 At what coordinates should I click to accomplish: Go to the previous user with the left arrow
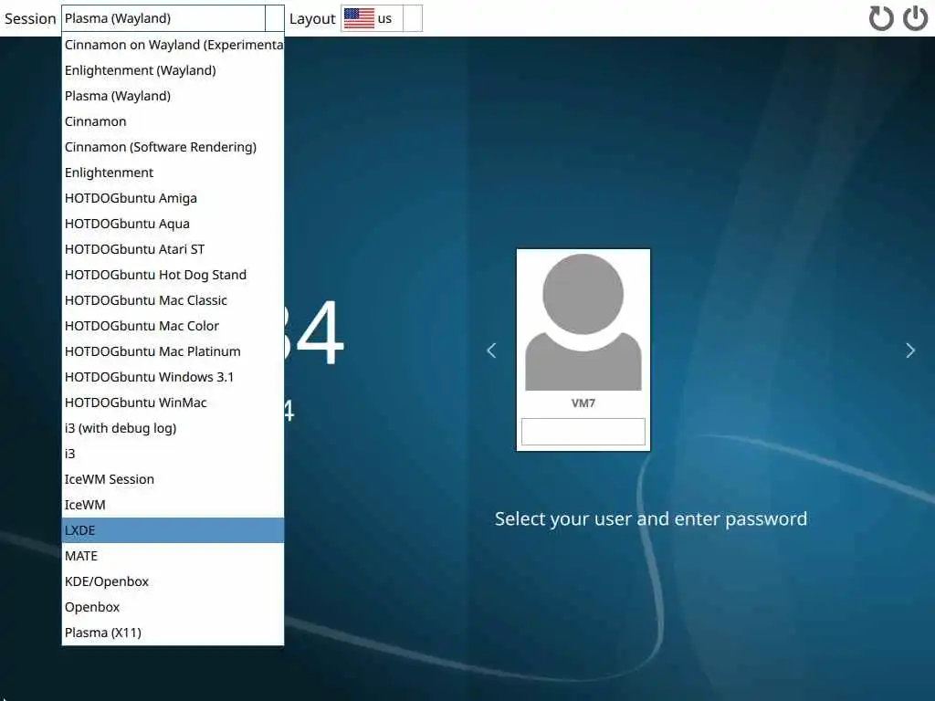[x=491, y=350]
